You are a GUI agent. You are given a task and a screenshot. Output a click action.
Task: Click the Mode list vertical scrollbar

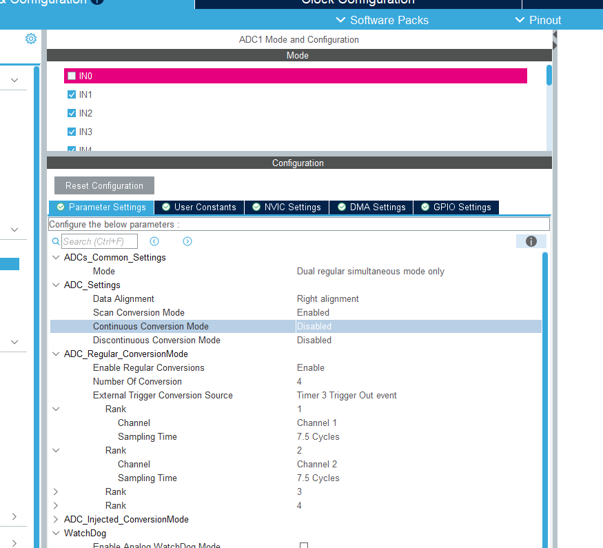(549, 76)
